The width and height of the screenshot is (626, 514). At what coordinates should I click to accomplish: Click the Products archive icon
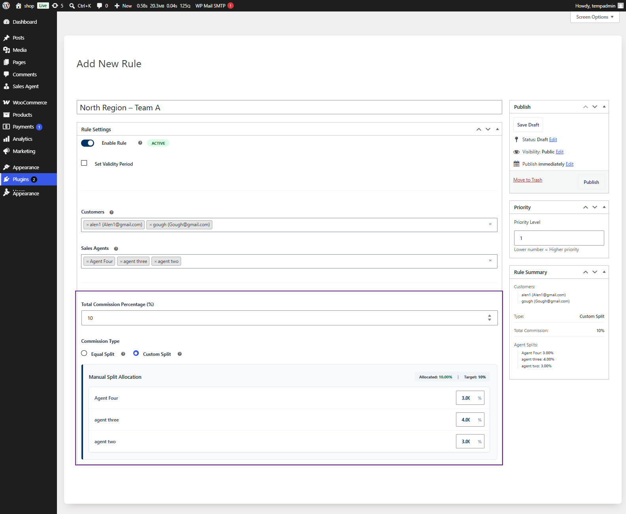[6, 115]
